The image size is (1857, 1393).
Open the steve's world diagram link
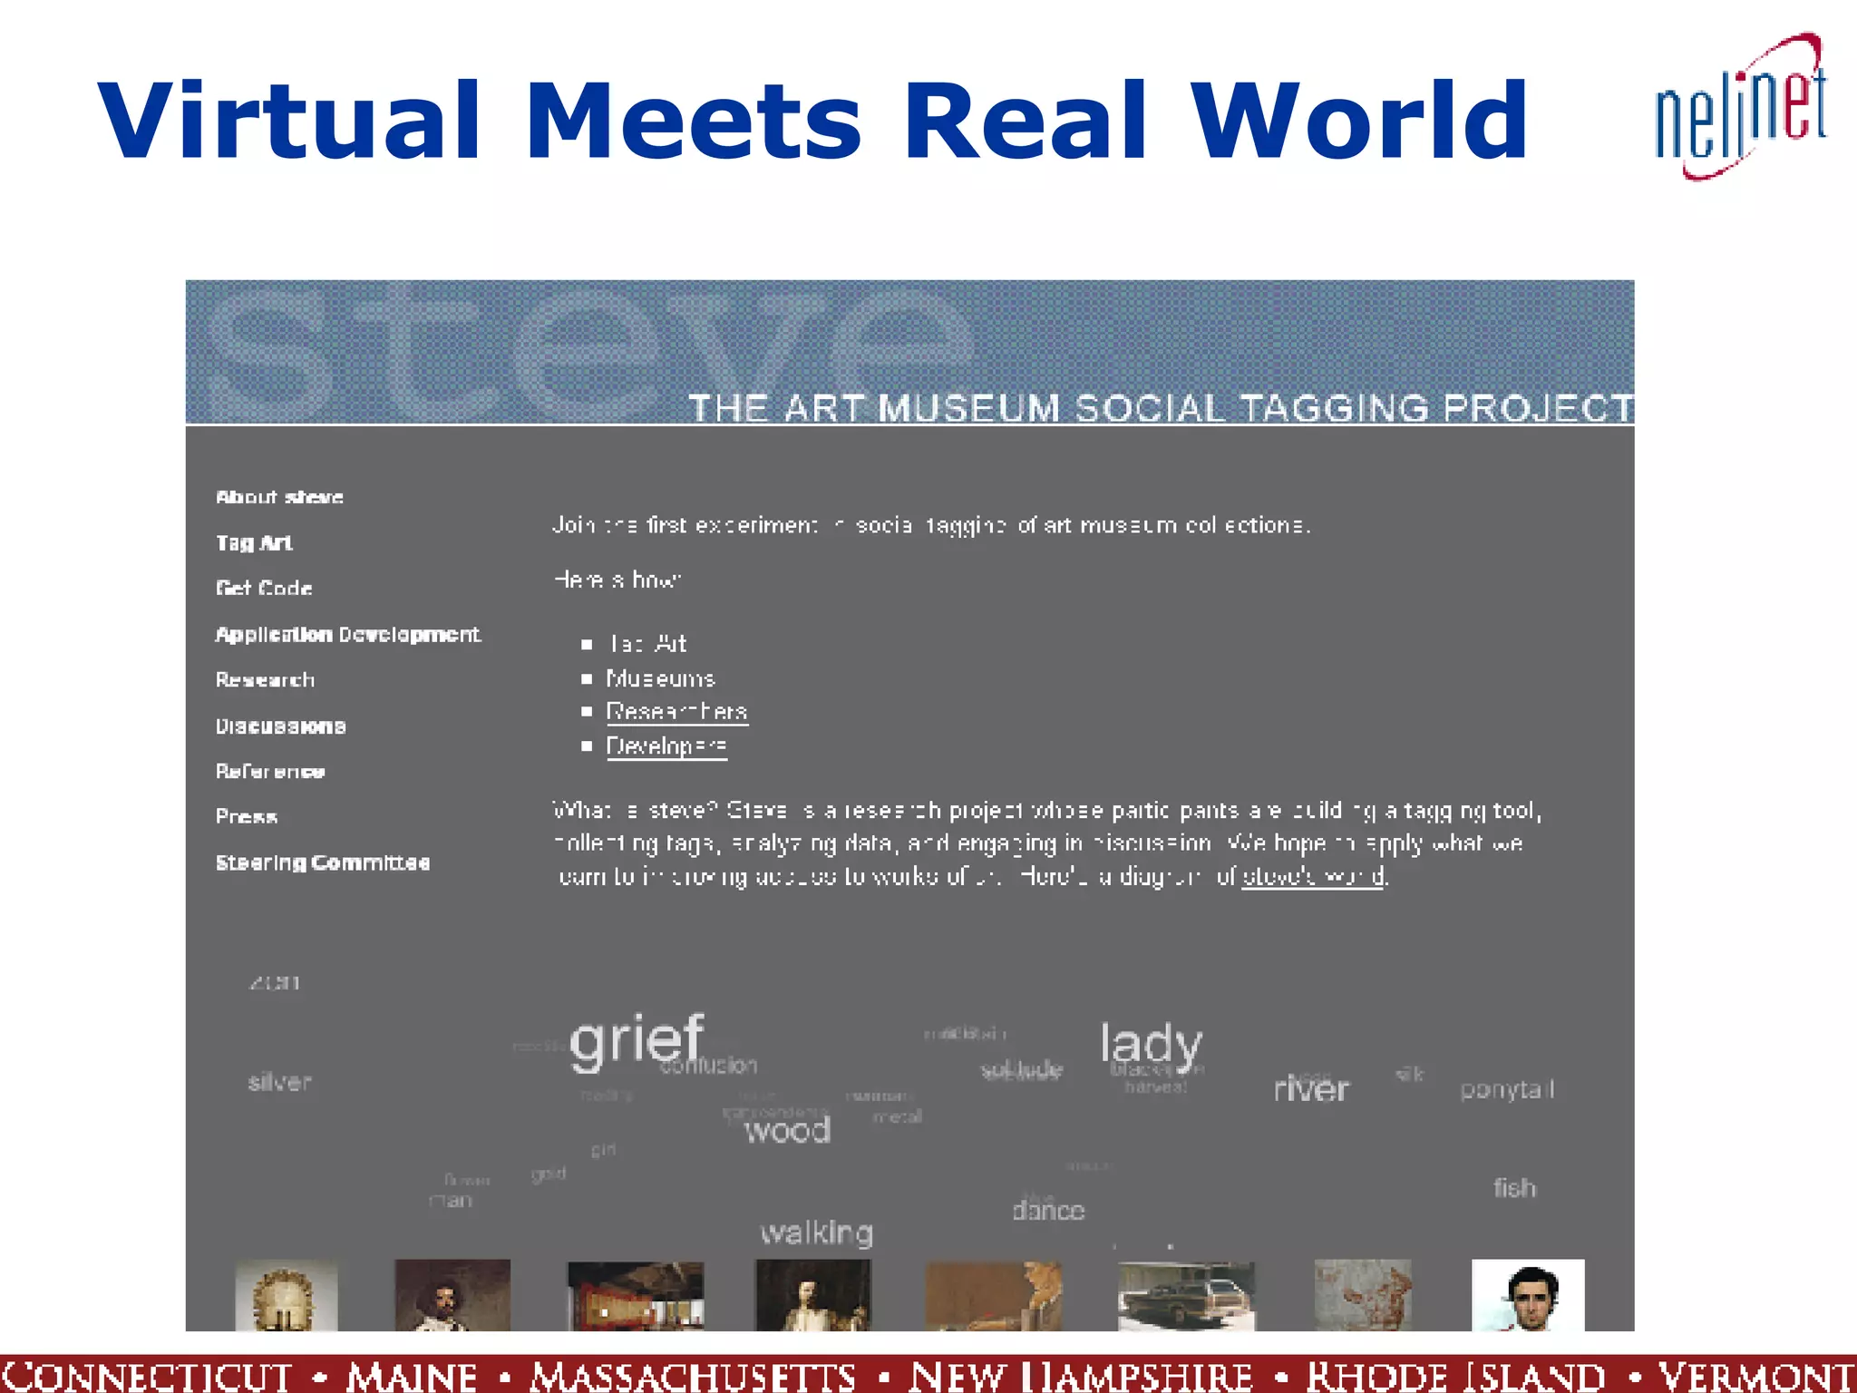[1312, 876]
